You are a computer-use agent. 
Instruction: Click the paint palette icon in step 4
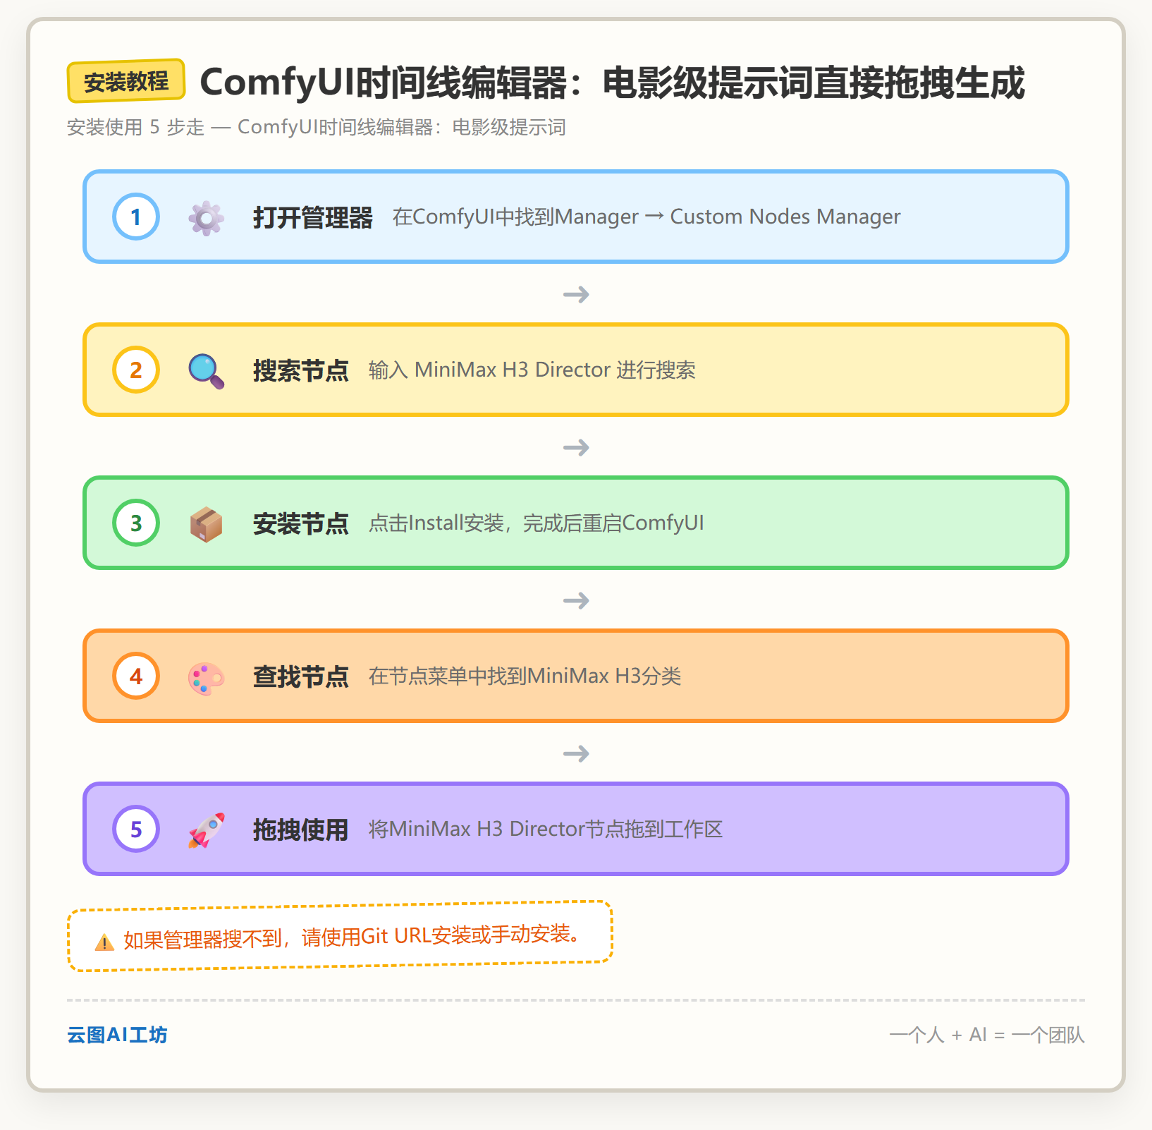(x=206, y=678)
